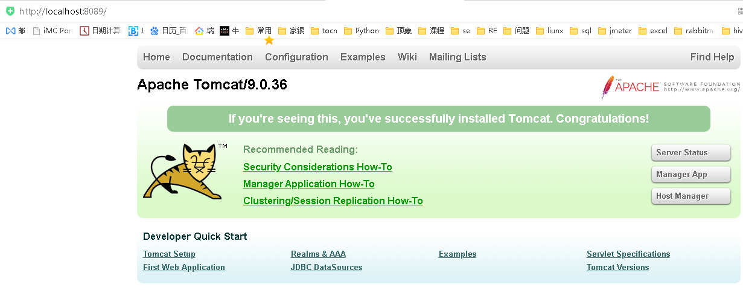Open the Tomcat Setup link
This screenshot has width=743, height=293.
[169, 254]
